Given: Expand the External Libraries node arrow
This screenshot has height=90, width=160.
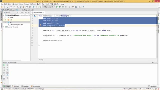Looking at the screenshot, I should pos(4,27).
